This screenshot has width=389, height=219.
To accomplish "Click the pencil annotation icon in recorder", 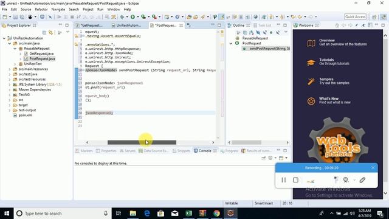I will [x=362, y=180].
